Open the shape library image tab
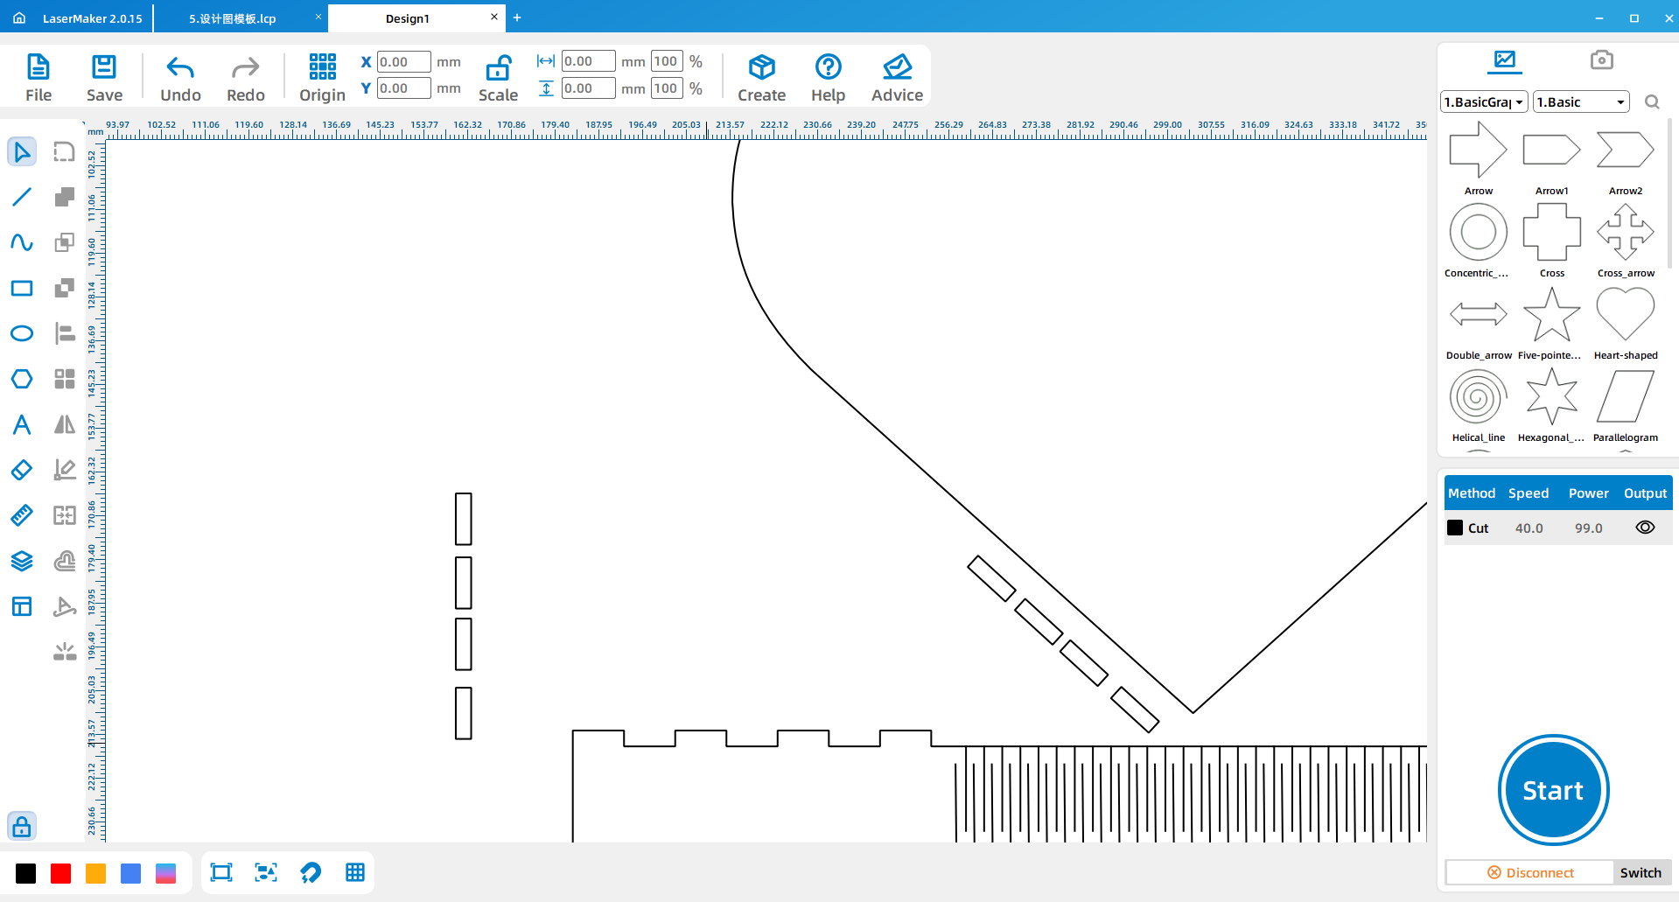1679x902 pixels. click(1505, 60)
